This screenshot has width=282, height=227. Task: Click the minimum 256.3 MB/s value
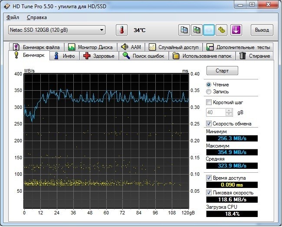tap(232, 138)
